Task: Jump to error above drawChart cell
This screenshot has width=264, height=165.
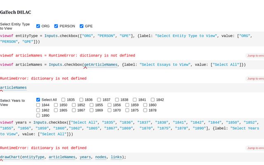Action: tap(255, 148)
